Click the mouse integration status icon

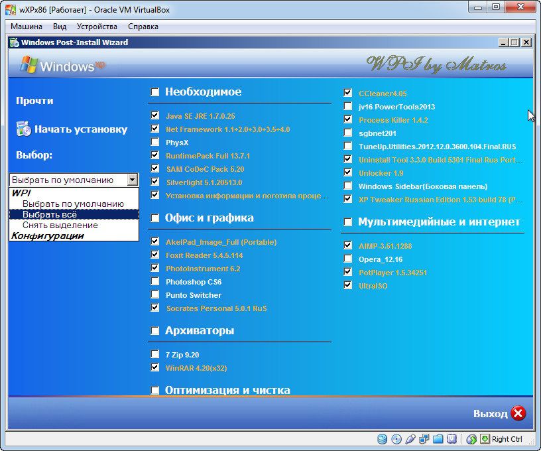(x=471, y=439)
